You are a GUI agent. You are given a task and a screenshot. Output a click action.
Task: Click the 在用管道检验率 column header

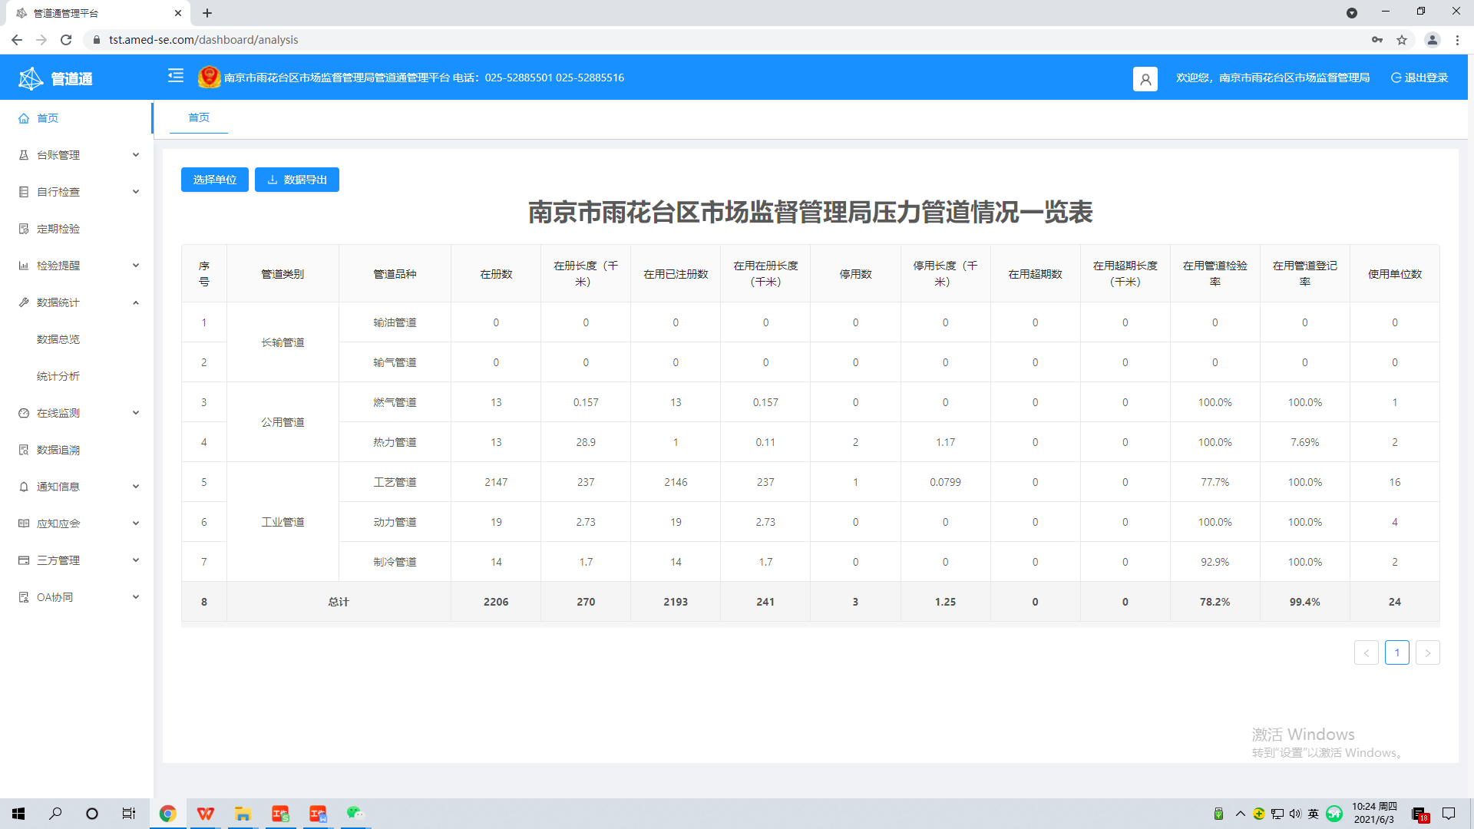tap(1215, 274)
